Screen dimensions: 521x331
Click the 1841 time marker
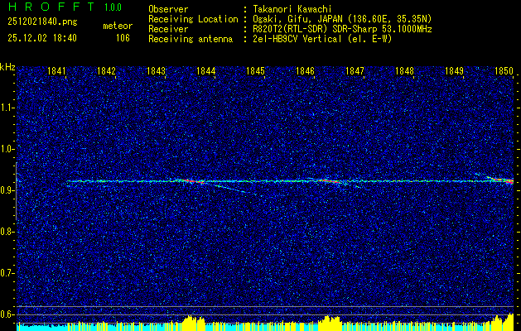tap(56, 71)
